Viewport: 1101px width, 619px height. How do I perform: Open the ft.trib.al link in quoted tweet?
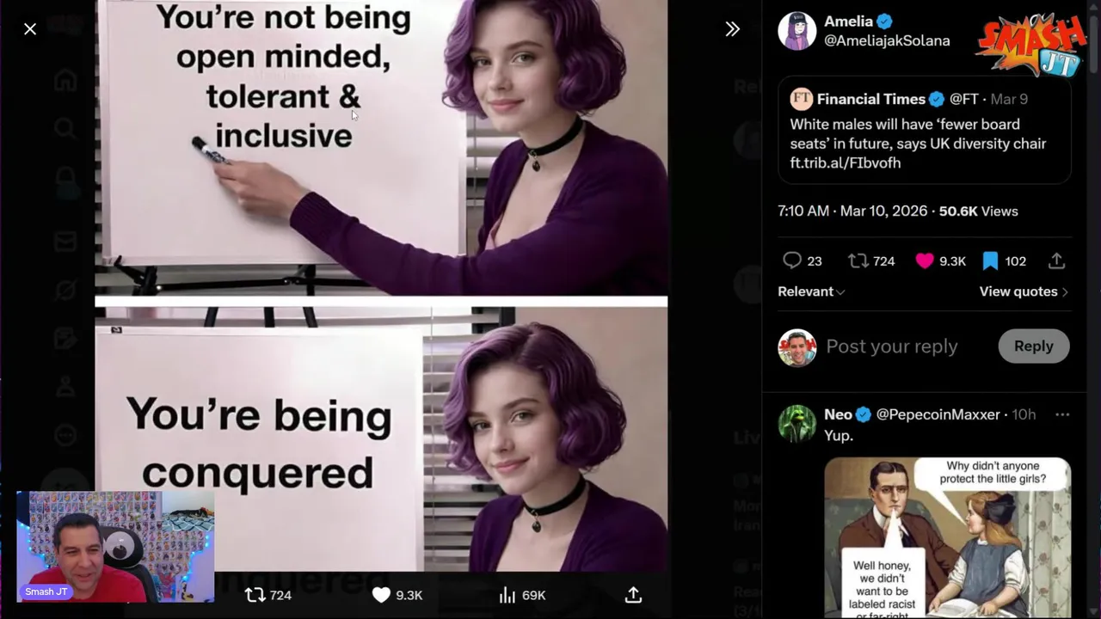[x=846, y=162]
